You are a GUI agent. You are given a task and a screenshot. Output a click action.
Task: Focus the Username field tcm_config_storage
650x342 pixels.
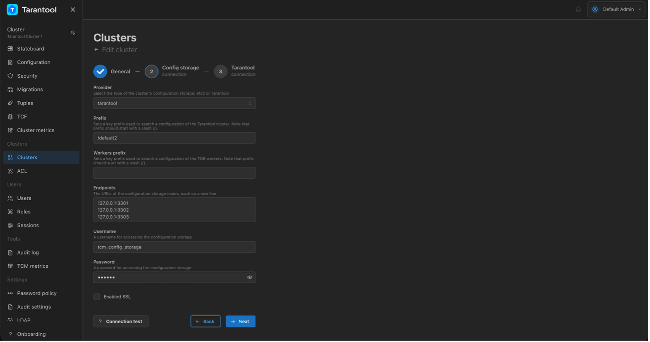[174, 248]
